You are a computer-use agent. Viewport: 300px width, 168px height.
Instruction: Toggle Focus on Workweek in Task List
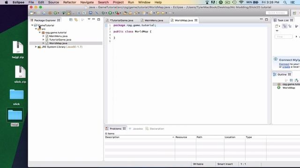[297, 26]
